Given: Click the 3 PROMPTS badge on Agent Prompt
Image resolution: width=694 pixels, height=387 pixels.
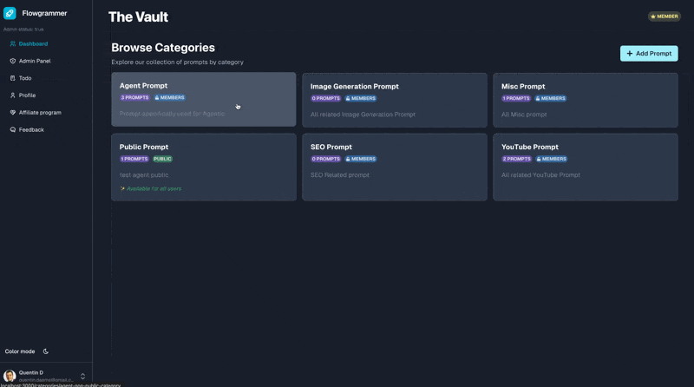Looking at the screenshot, I should [x=135, y=97].
